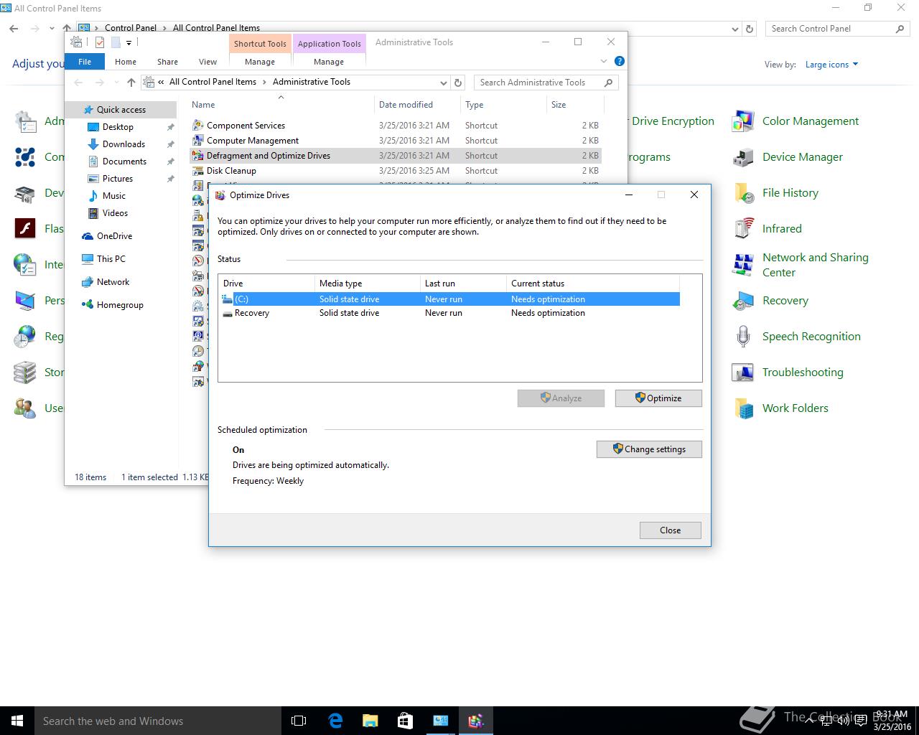
Task: Click the Close button in Optimize Drives
Action: 671,530
